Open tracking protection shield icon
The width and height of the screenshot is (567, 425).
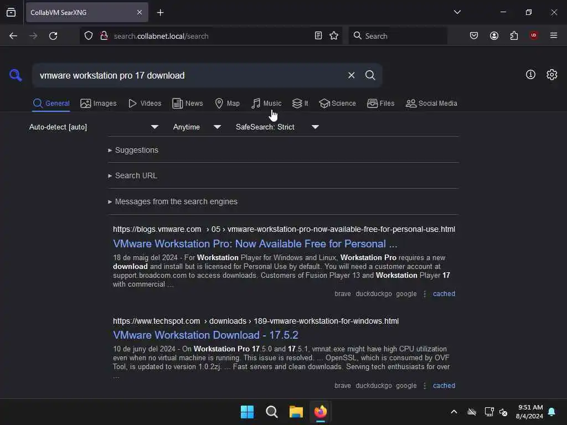[89, 36]
